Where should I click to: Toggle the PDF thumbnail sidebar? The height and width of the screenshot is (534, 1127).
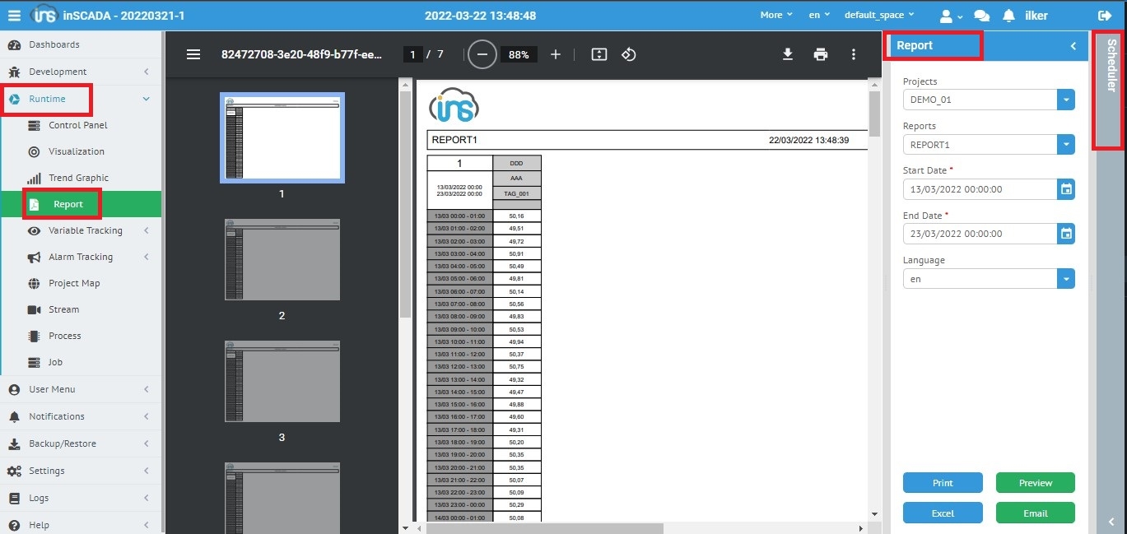(193, 54)
